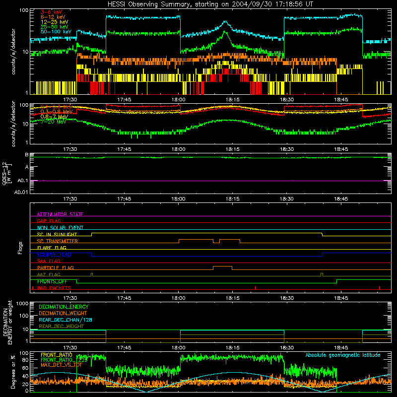The width and height of the screenshot is (397, 397).
Task: Select the green 25-50 keV legend label
Action: click(54, 27)
